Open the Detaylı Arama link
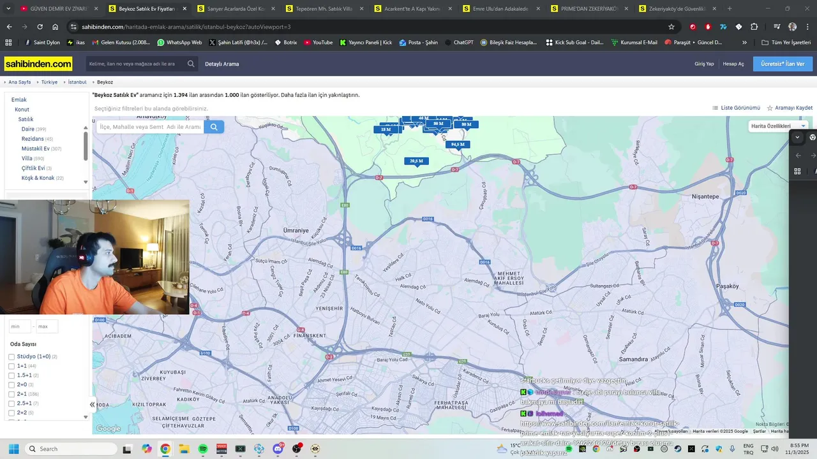The image size is (817, 459). click(x=222, y=64)
